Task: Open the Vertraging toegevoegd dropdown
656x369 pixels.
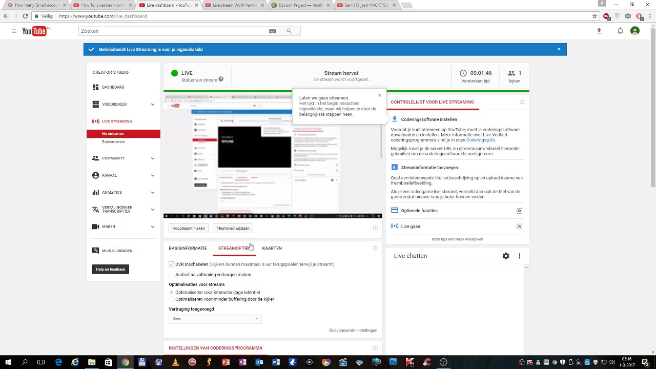Action: [x=215, y=318]
